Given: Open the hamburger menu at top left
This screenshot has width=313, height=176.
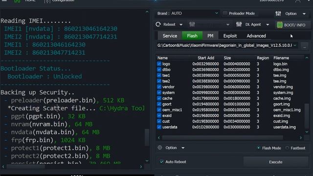Looking at the screenshot, I should click(4, 1).
